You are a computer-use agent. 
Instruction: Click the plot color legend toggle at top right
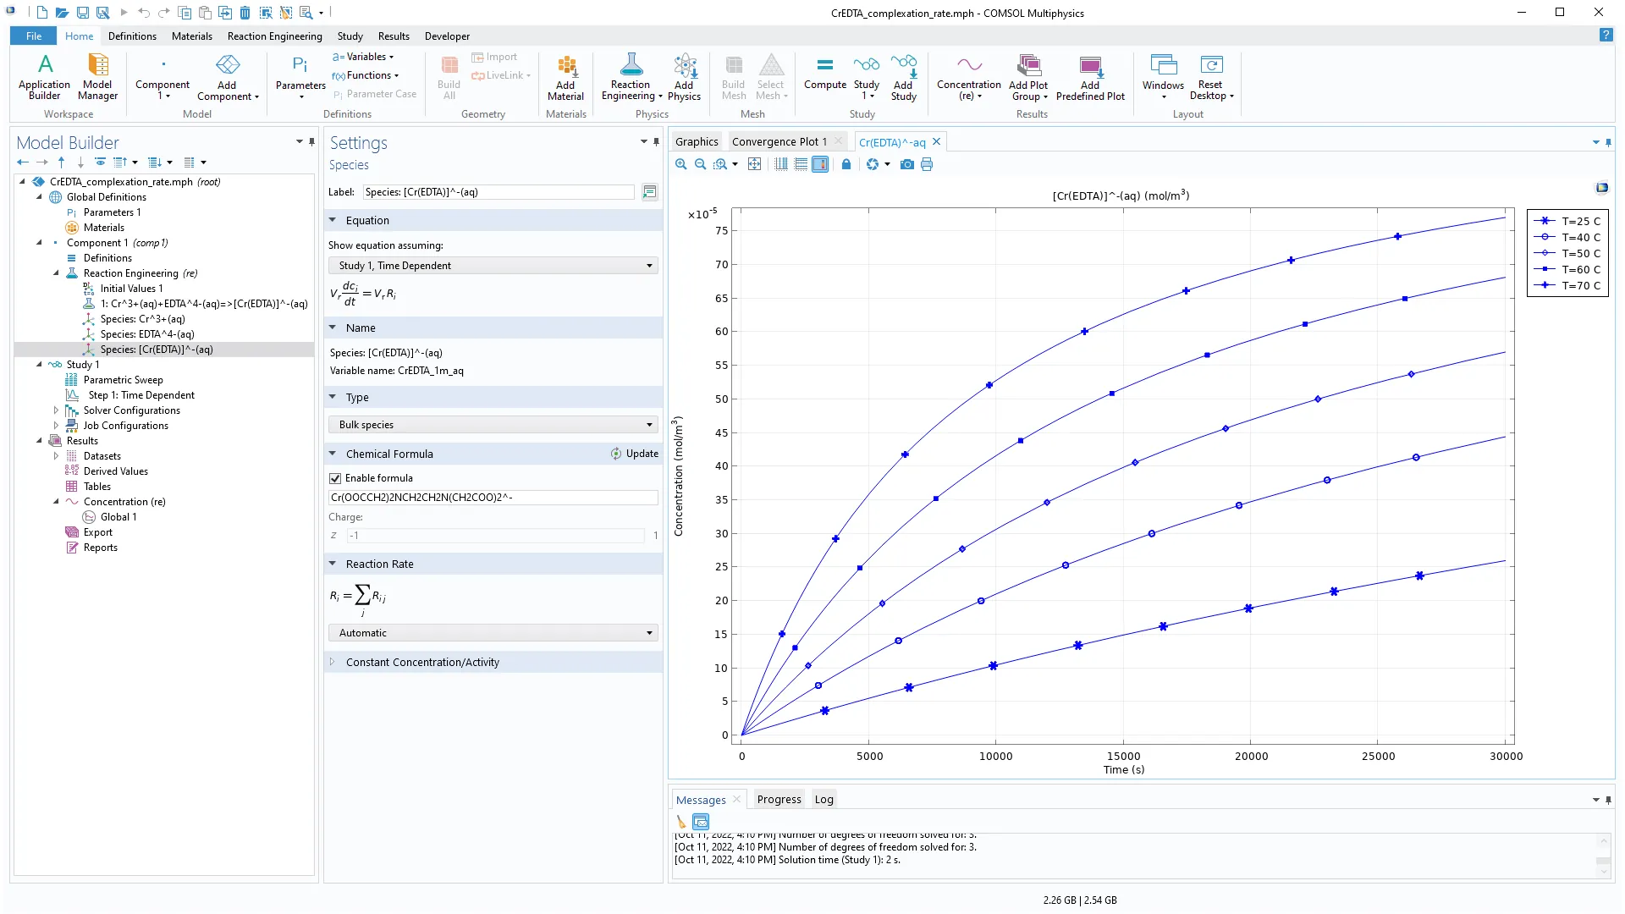tap(1601, 188)
